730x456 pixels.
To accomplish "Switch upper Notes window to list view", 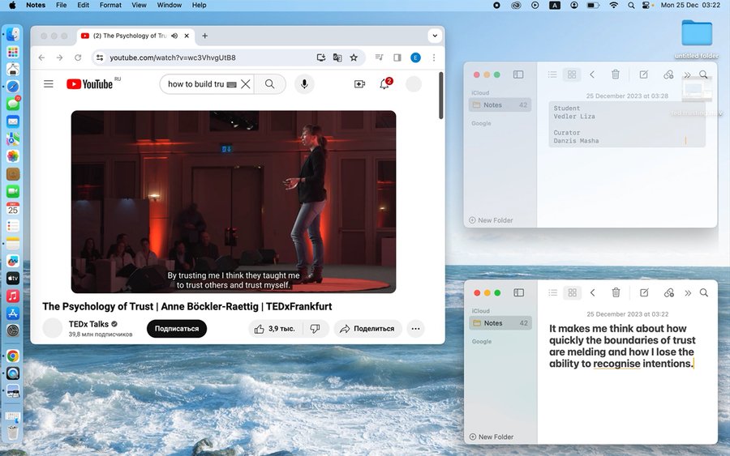I will click(552, 75).
